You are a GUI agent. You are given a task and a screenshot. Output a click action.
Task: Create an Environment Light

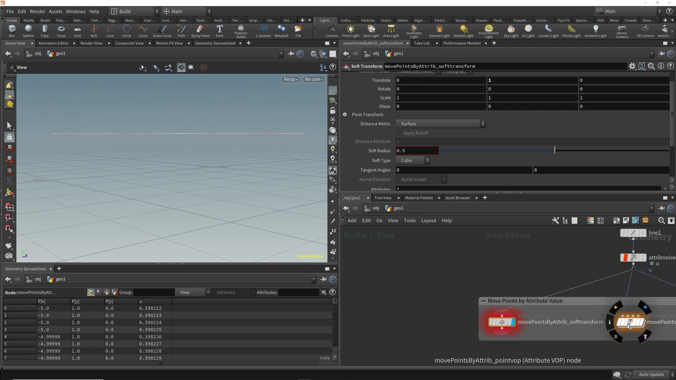coord(488,32)
